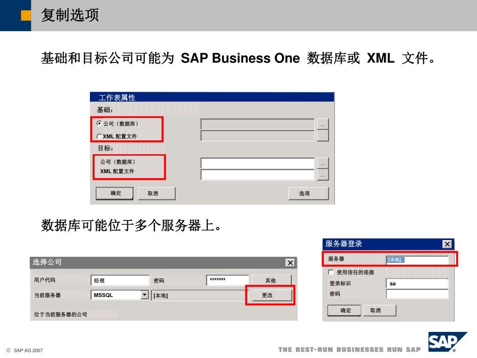Click browse button beside 基础 XML file field

point(323,136)
